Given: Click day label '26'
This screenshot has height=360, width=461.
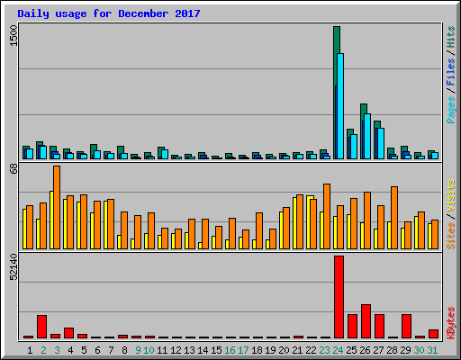Looking at the screenshot, I should (365, 350).
